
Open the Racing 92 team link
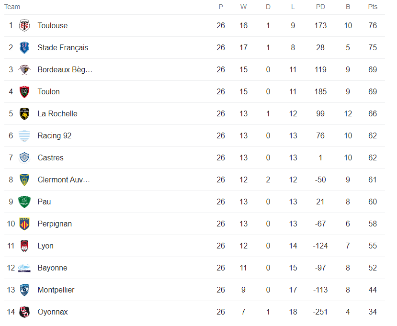(55, 135)
